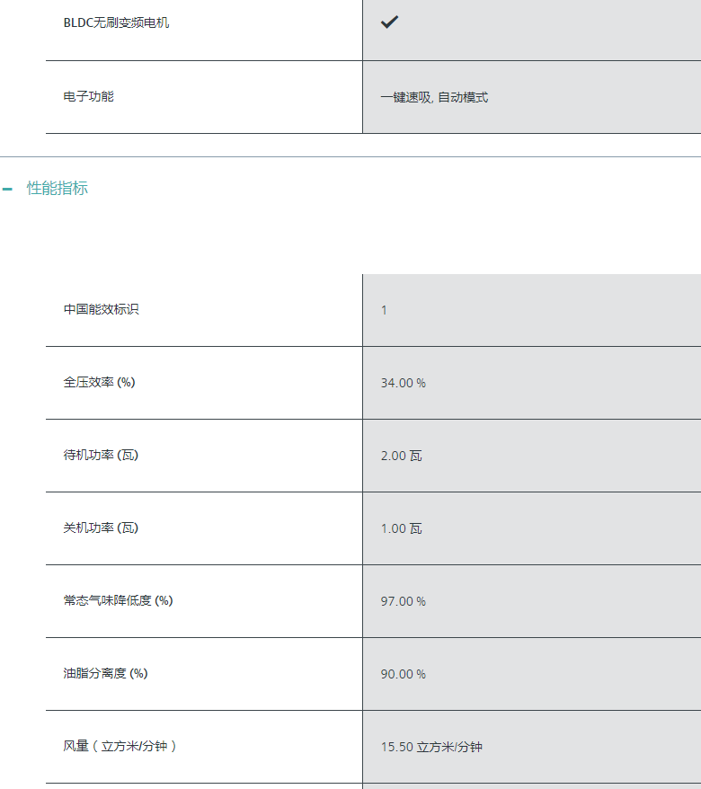Select the 90.00 % grease separation value
Screen dimensions: 701x789
coord(404,674)
